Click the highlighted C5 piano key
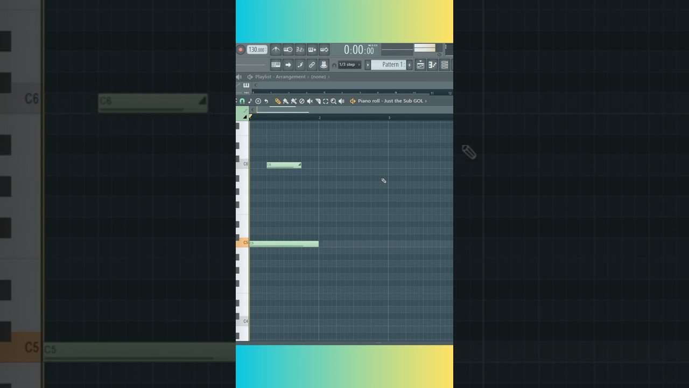Image resolution: width=689 pixels, height=388 pixels. click(243, 243)
